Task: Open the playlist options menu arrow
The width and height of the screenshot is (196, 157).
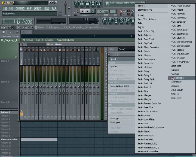Action: pyautogui.click(x=2, y=28)
